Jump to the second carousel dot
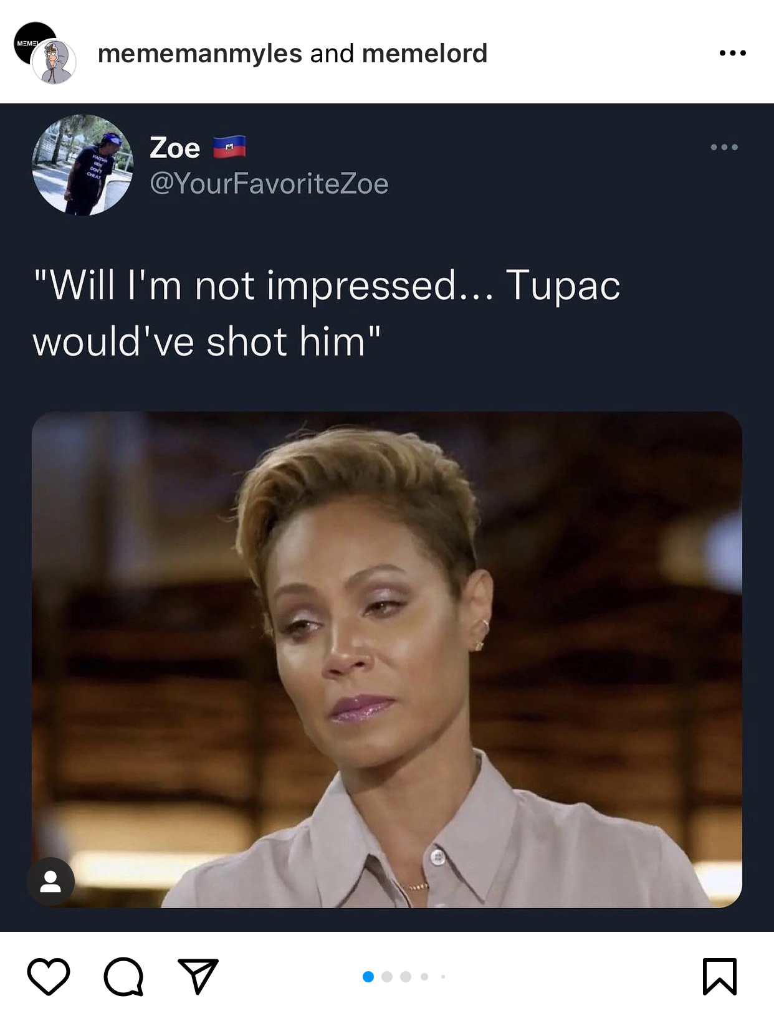 click(x=387, y=977)
